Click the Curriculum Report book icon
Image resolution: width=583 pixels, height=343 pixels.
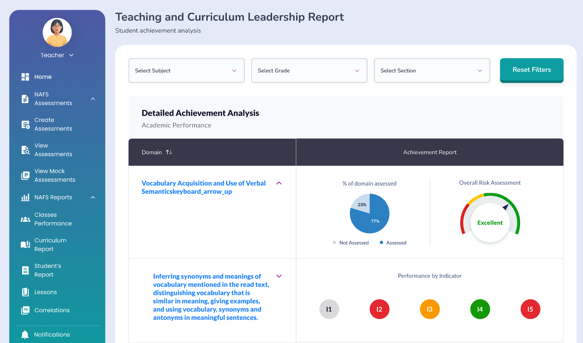click(25, 245)
